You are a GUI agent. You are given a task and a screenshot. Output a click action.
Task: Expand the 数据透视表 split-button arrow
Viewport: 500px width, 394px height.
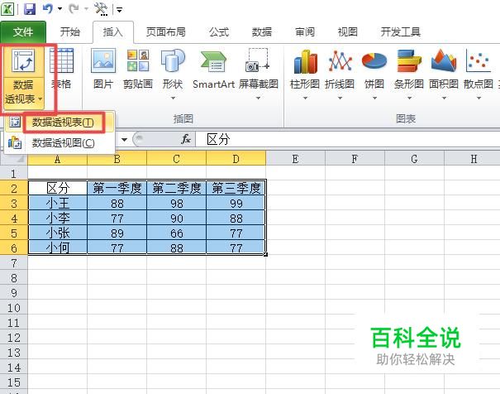40,99
